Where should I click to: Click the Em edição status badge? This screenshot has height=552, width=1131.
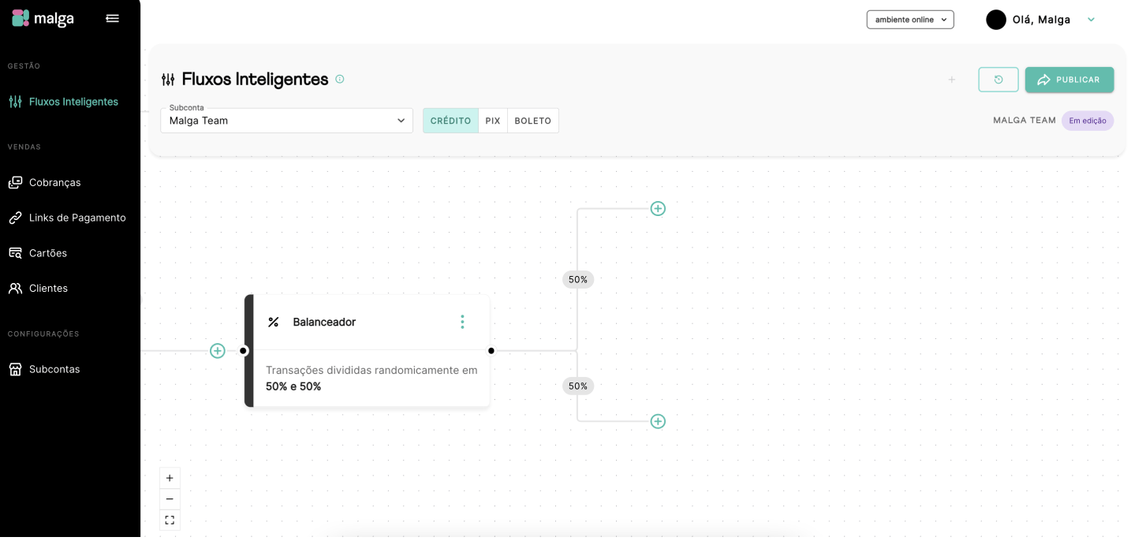(x=1088, y=121)
